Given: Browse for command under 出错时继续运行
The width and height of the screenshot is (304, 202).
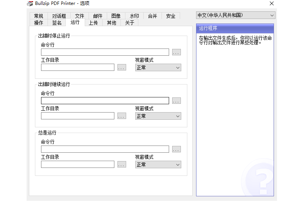Looking at the screenshot, I should 176,101.
